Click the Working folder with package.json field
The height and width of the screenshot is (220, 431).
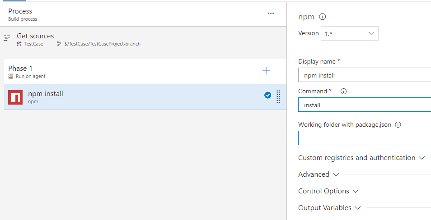tap(364, 138)
